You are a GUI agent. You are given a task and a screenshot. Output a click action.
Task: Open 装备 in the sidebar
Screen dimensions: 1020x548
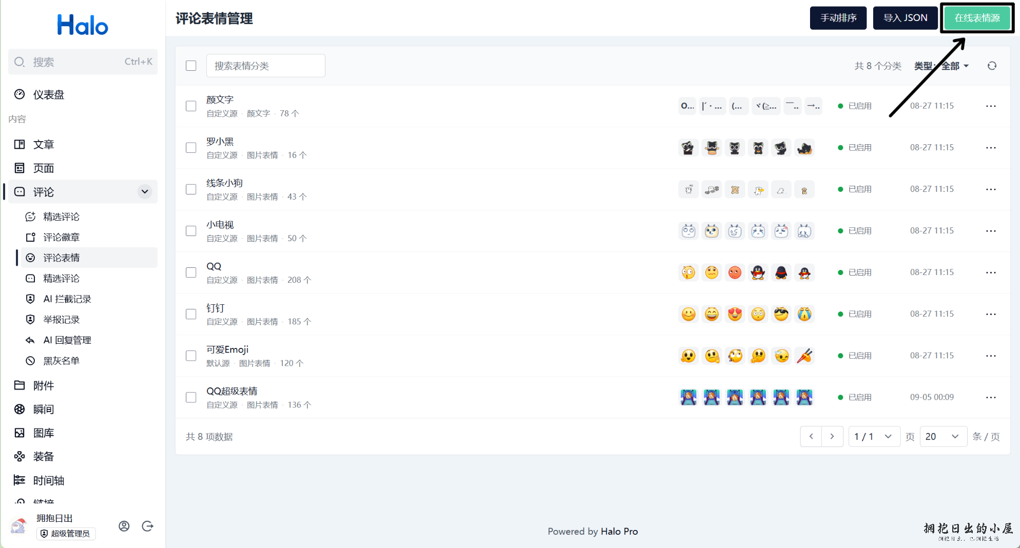[83, 456]
